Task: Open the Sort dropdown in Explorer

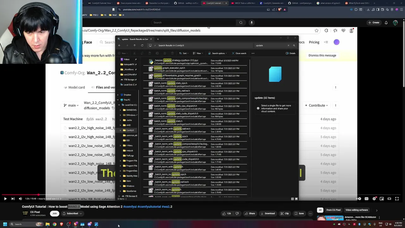Action: (x=184, y=53)
